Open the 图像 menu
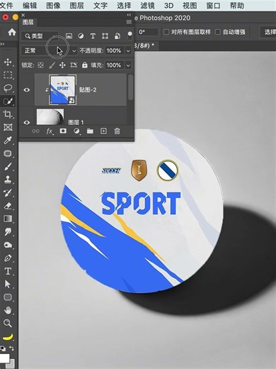This screenshot has width=276, height=369. click(53, 5)
